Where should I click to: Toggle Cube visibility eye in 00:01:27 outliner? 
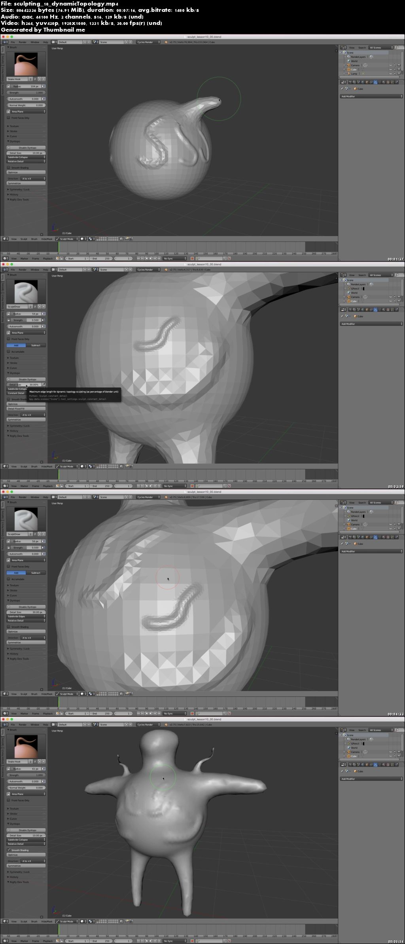click(x=391, y=70)
